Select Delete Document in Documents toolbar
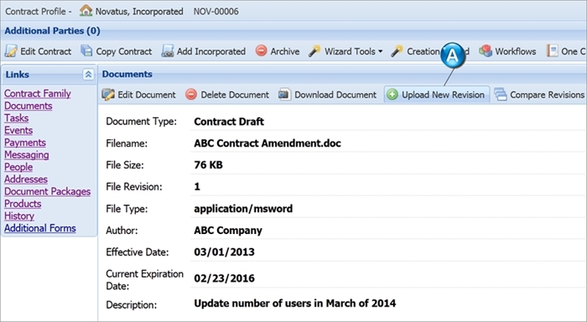The height and width of the screenshot is (322, 587). 227,95
